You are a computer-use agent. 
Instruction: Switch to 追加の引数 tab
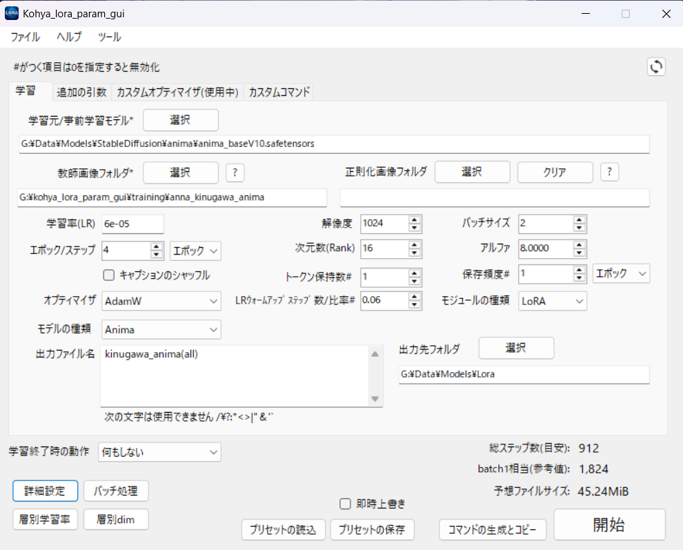81,92
